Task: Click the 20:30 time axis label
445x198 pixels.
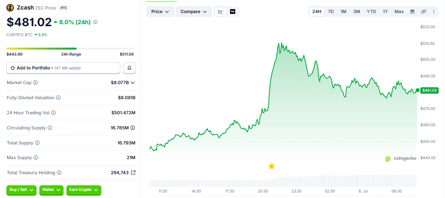Action: coord(263,191)
